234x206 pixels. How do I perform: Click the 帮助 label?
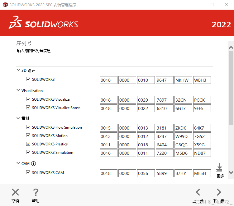click(36, 201)
